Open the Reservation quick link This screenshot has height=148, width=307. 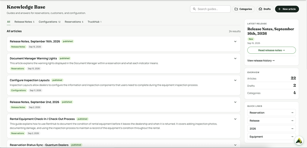[271, 113]
